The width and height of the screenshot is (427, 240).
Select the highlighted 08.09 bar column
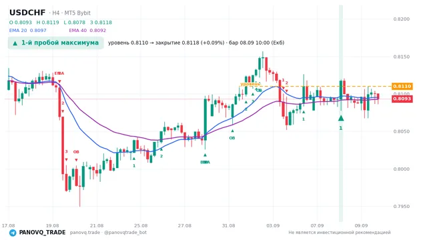(x=341, y=113)
